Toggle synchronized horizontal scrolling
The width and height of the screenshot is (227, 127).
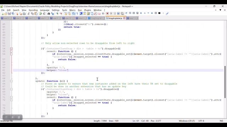(x=69, y=13)
